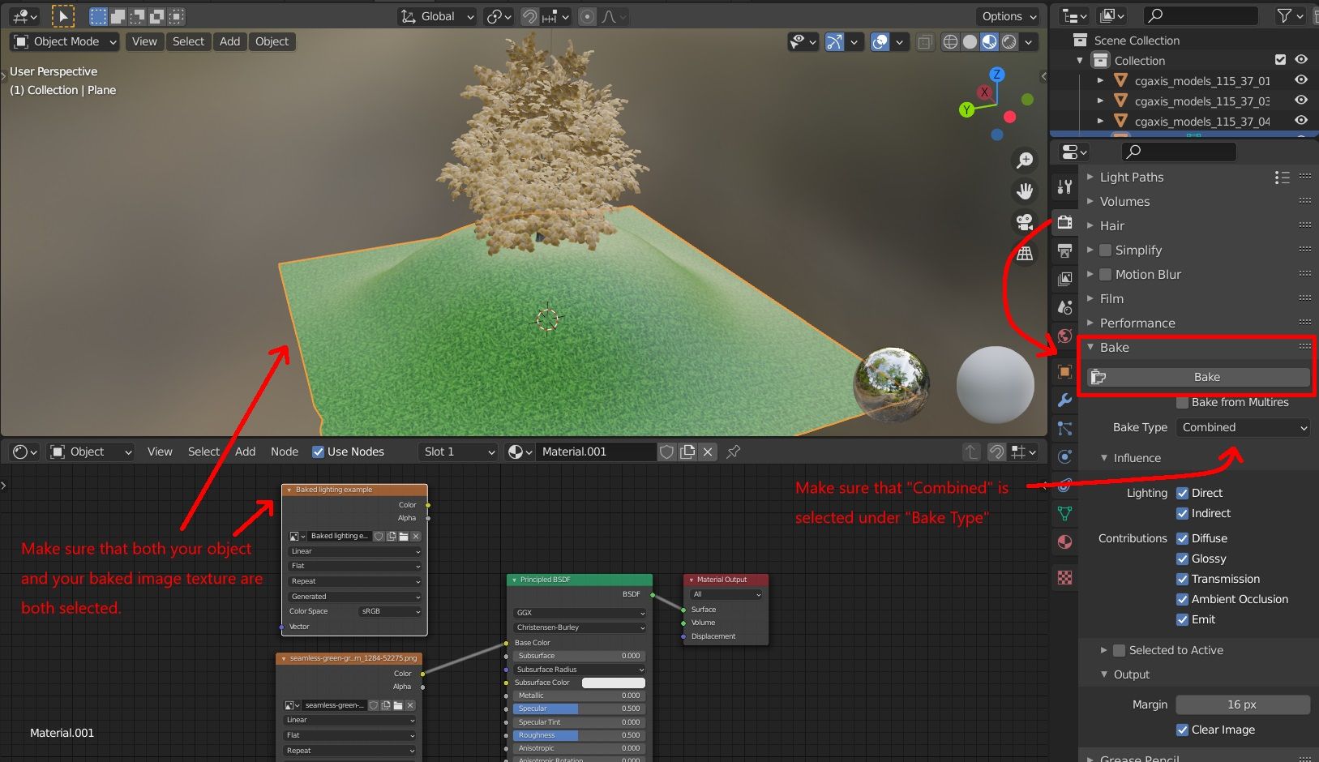The width and height of the screenshot is (1319, 762).
Task: Click the Options button in viewport header
Action: pyautogui.click(x=1008, y=16)
